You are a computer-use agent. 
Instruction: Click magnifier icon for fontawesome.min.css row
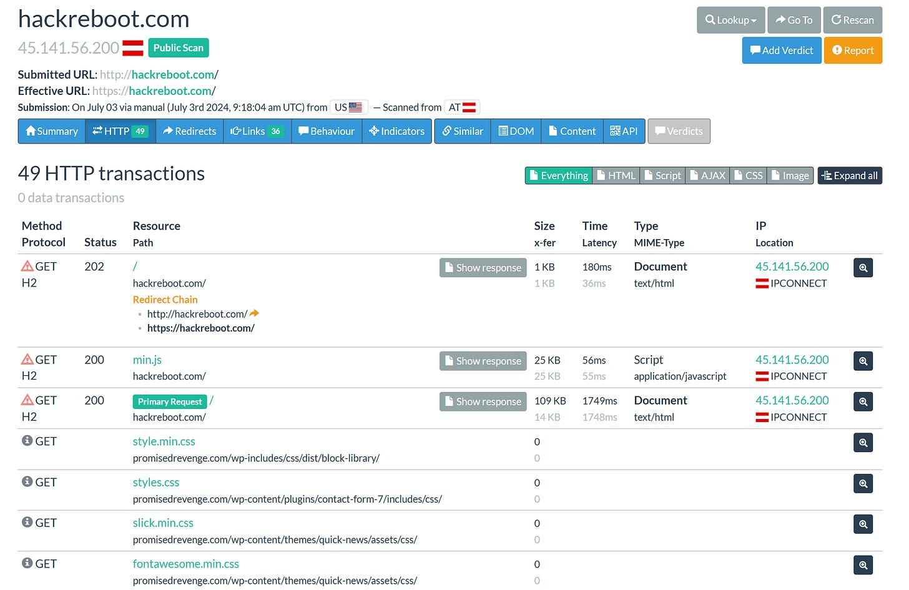863,565
